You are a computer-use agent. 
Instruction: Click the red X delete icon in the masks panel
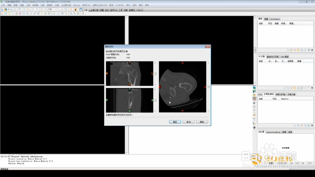(295, 50)
